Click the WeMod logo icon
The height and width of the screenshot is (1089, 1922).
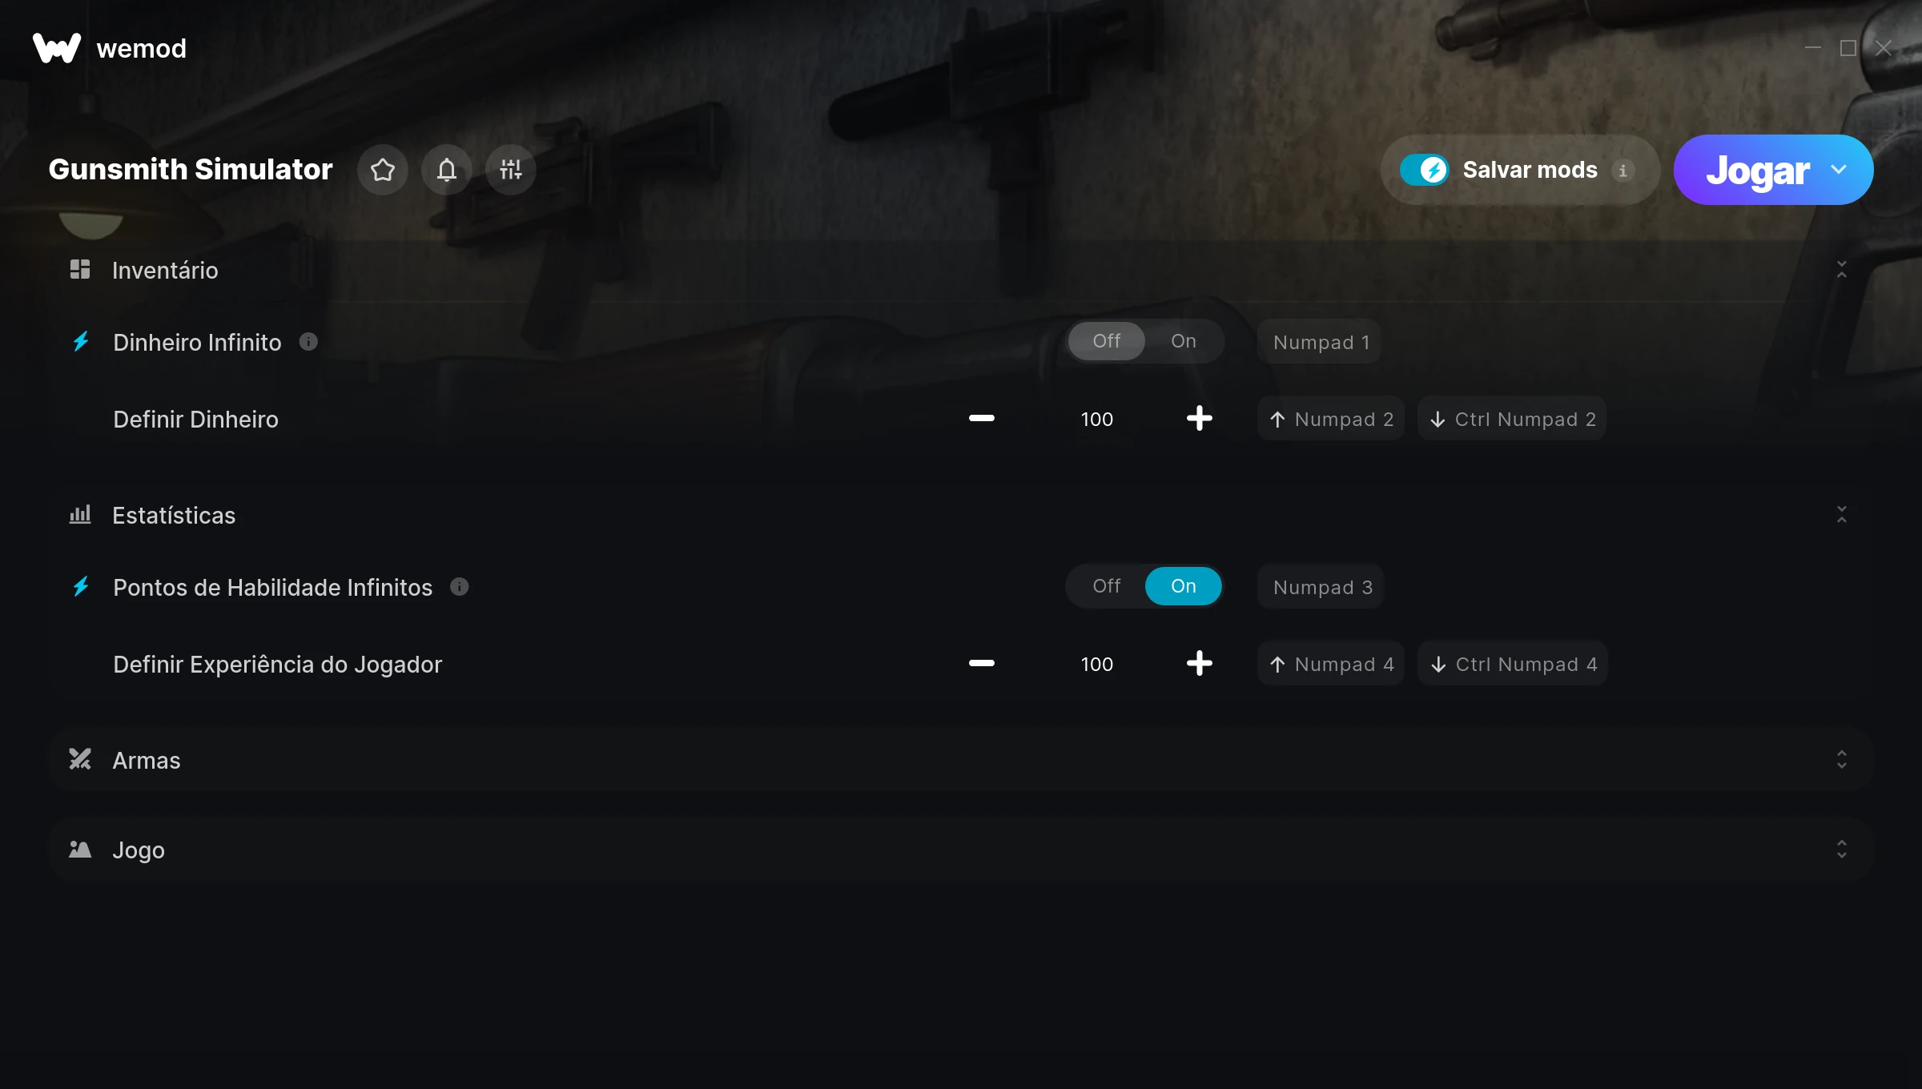57,48
